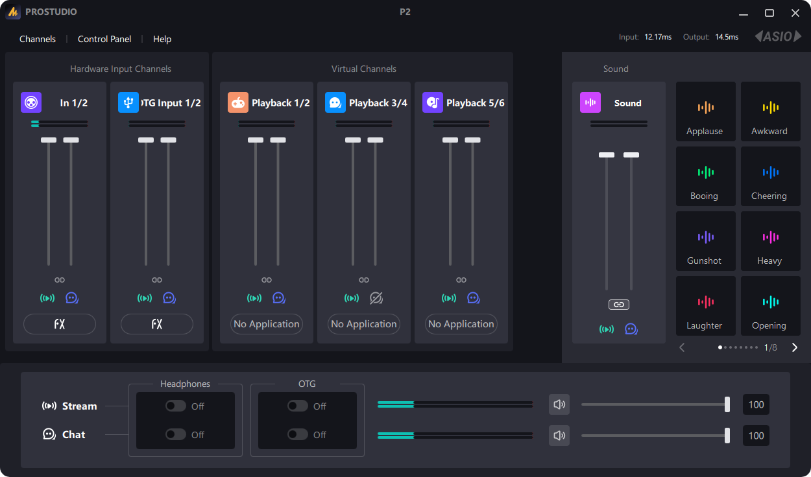Open FX for OTG Input 1/2
This screenshot has width=811, height=477.
157,324
